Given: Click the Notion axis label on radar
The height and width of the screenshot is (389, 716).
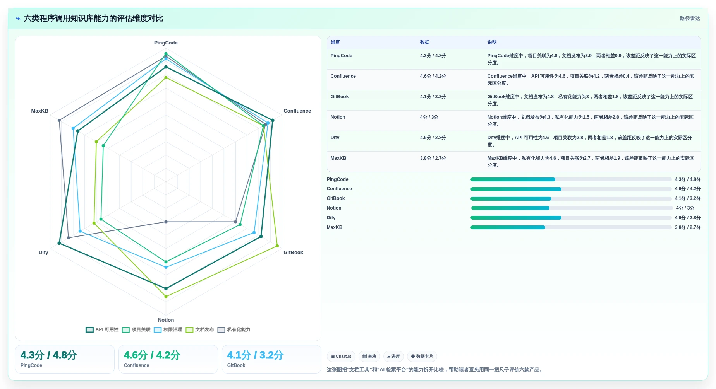Looking at the screenshot, I should click(x=166, y=320).
